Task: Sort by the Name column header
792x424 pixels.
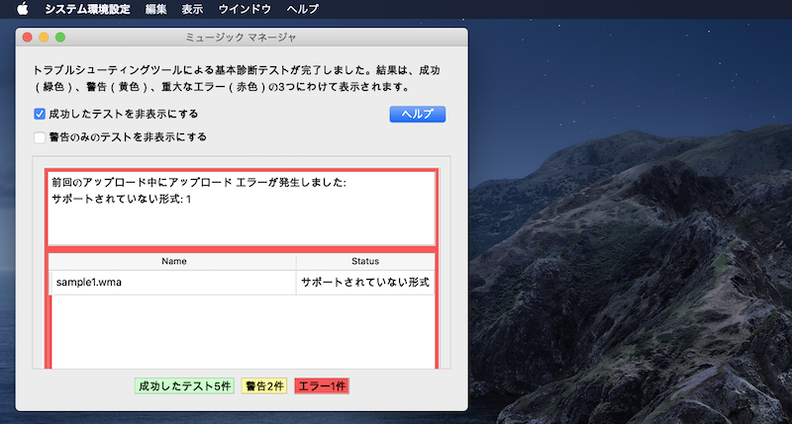Action: coord(173,261)
